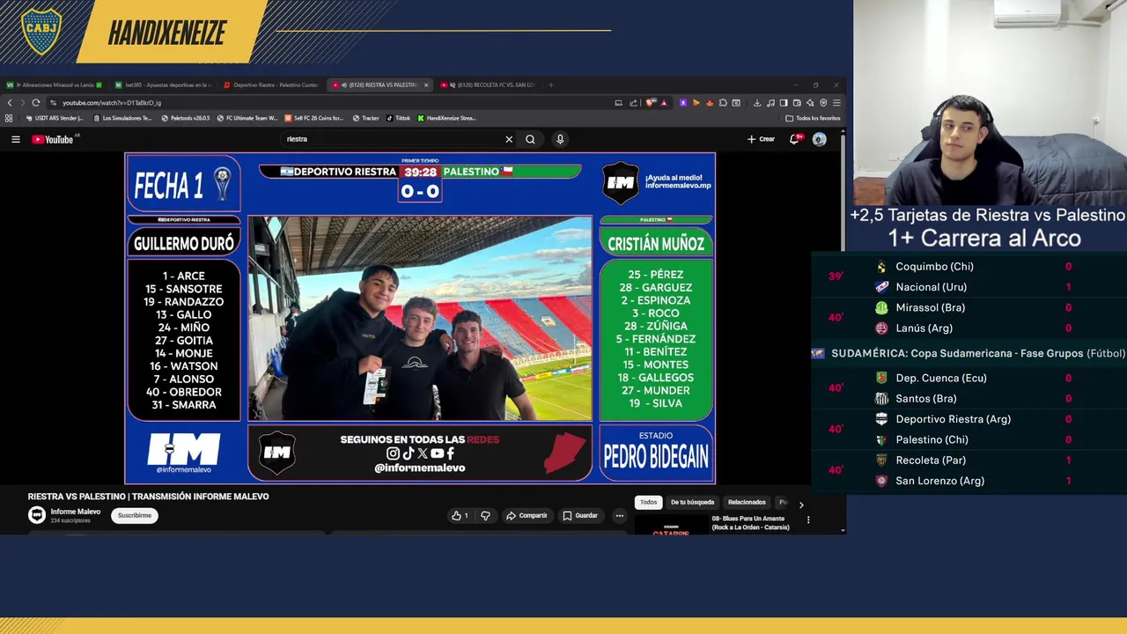Click the Compartir share button
This screenshot has width=1127, height=634.
pos(527,516)
